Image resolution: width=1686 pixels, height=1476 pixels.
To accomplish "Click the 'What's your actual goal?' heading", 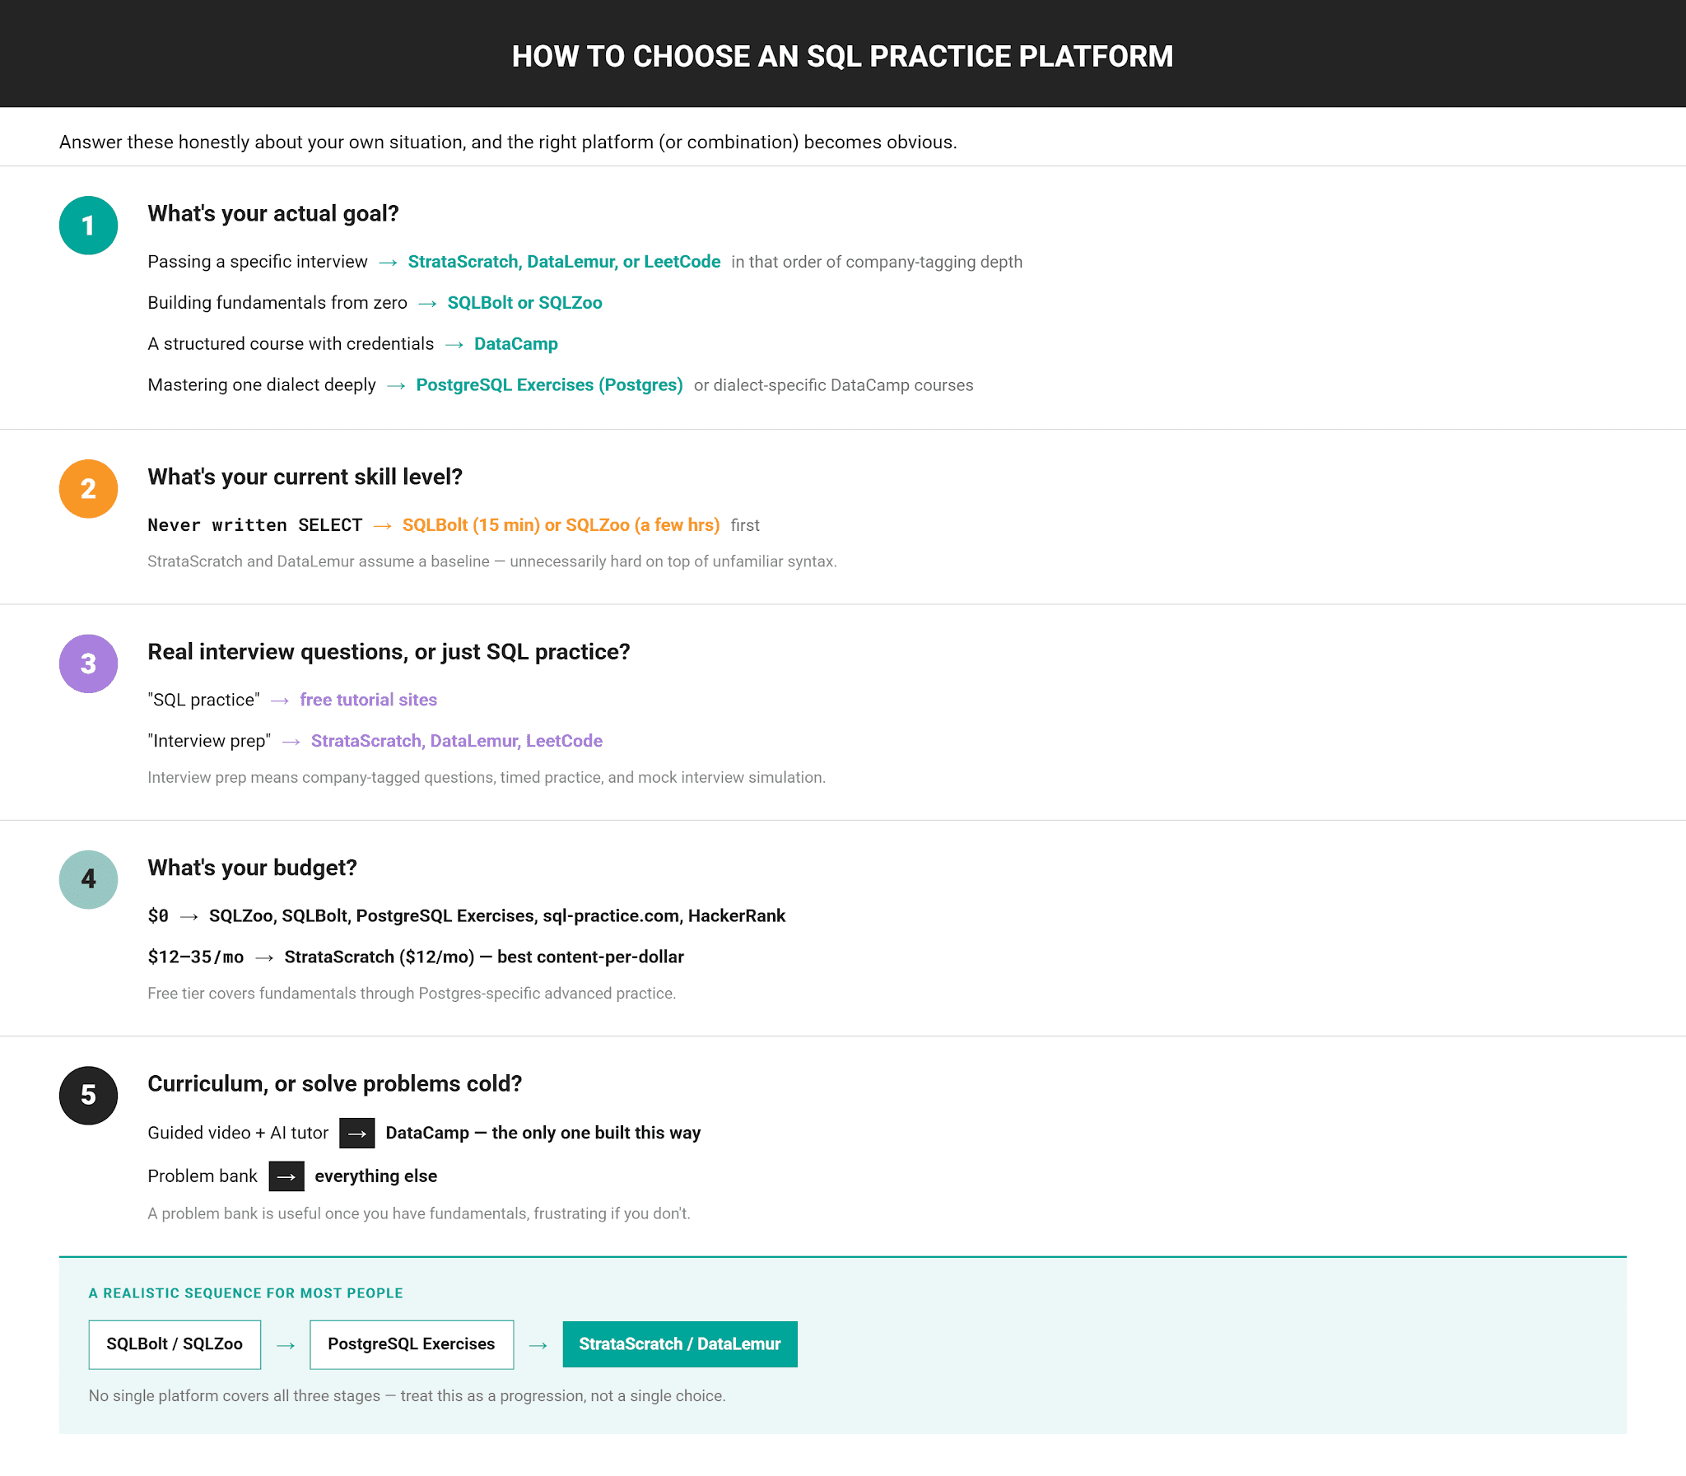I will point(273,214).
